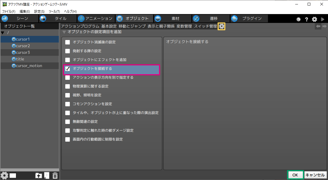The height and width of the screenshot is (180, 328).
Task: Open the アニメーション section tab
Action: 95,18
